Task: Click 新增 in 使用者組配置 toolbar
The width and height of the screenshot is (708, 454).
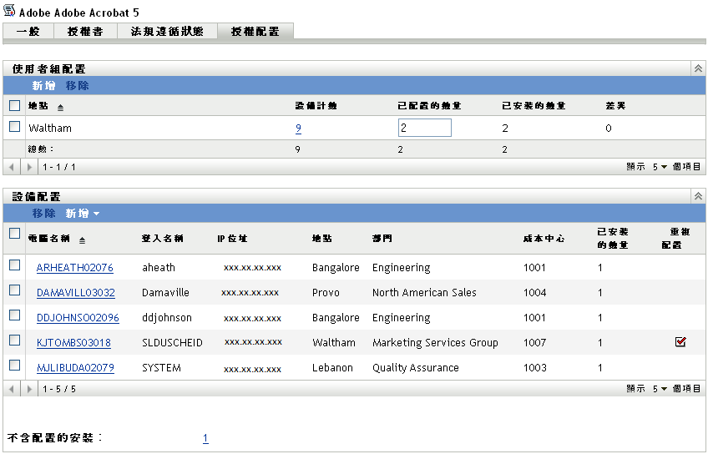Action: pos(43,85)
